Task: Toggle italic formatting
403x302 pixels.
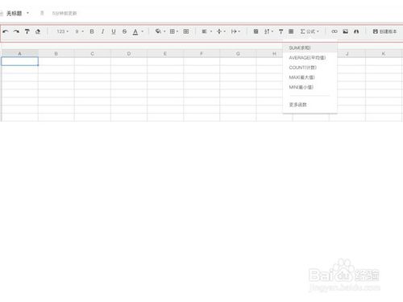Action: (x=102, y=31)
